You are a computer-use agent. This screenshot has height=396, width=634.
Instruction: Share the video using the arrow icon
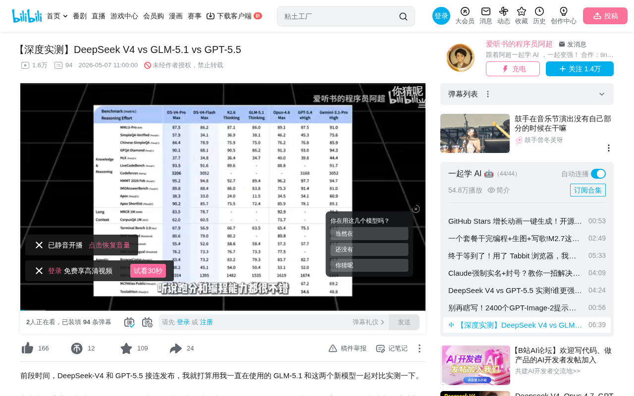[176, 348]
